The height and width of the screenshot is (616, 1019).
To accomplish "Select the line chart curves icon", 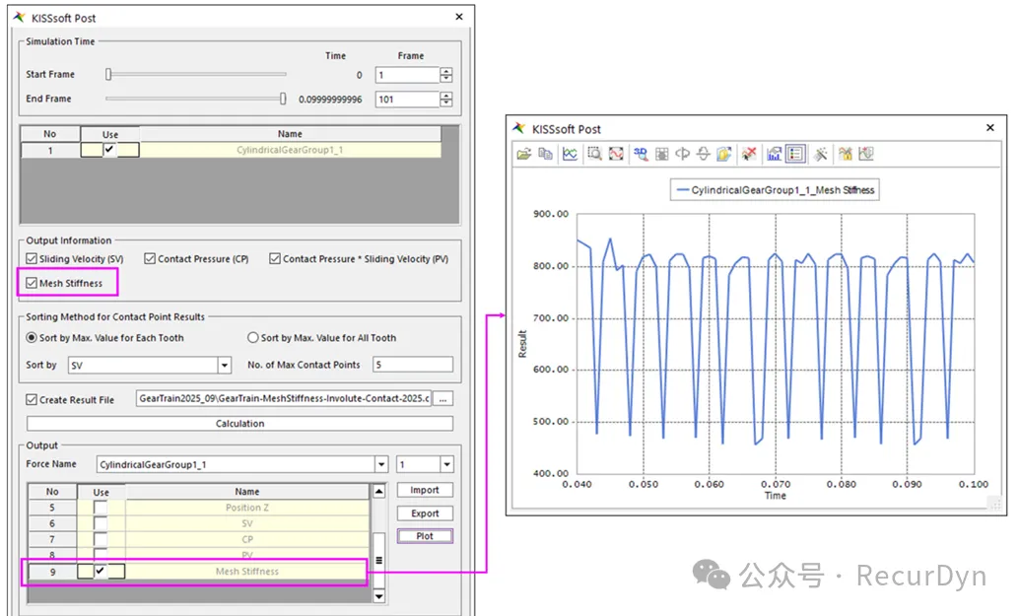I will pyautogui.click(x=570, y=154).
